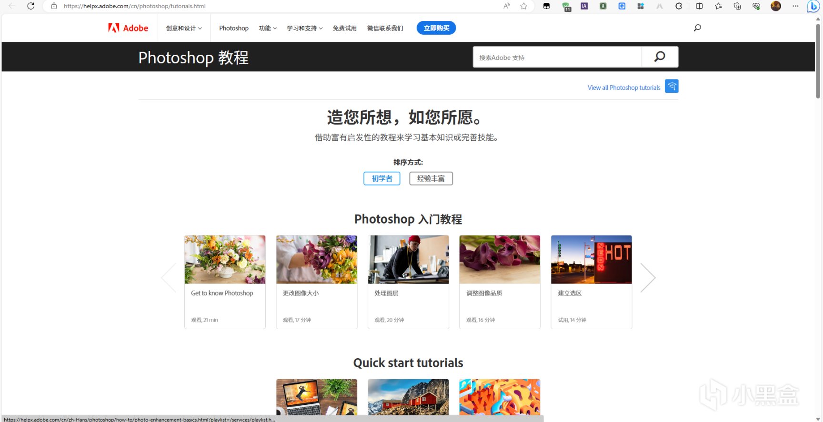
Task: Click the 观看, 21 min duration text
Action: [204, 320]
